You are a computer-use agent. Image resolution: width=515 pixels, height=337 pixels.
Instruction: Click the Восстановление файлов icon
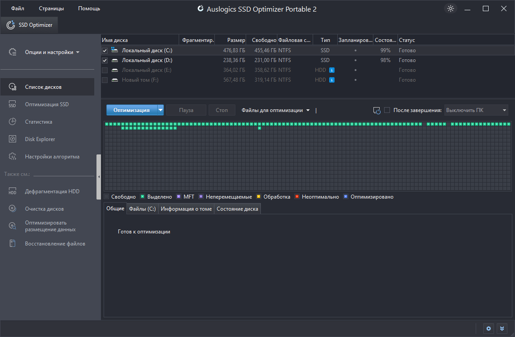pos(13,243)
